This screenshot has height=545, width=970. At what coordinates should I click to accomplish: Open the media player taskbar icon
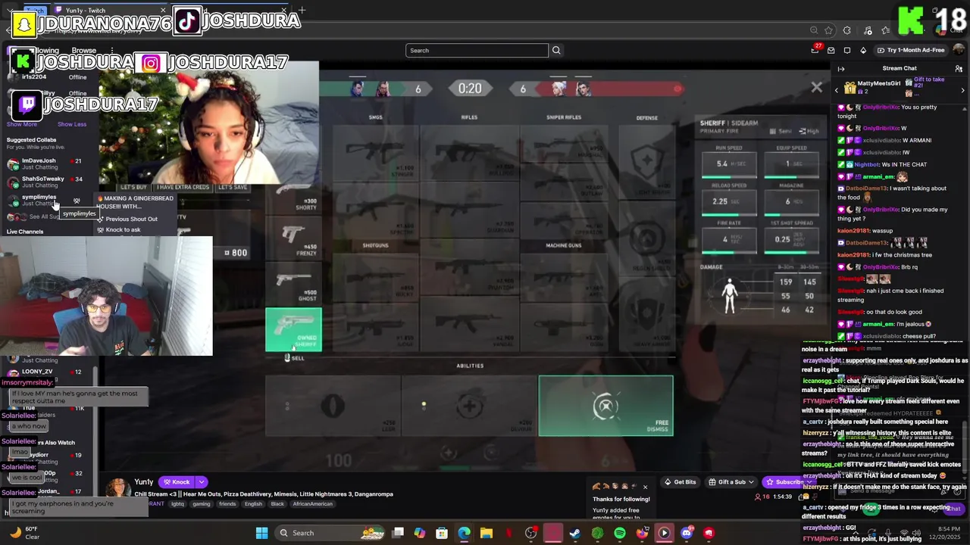[x=664, y=533]
